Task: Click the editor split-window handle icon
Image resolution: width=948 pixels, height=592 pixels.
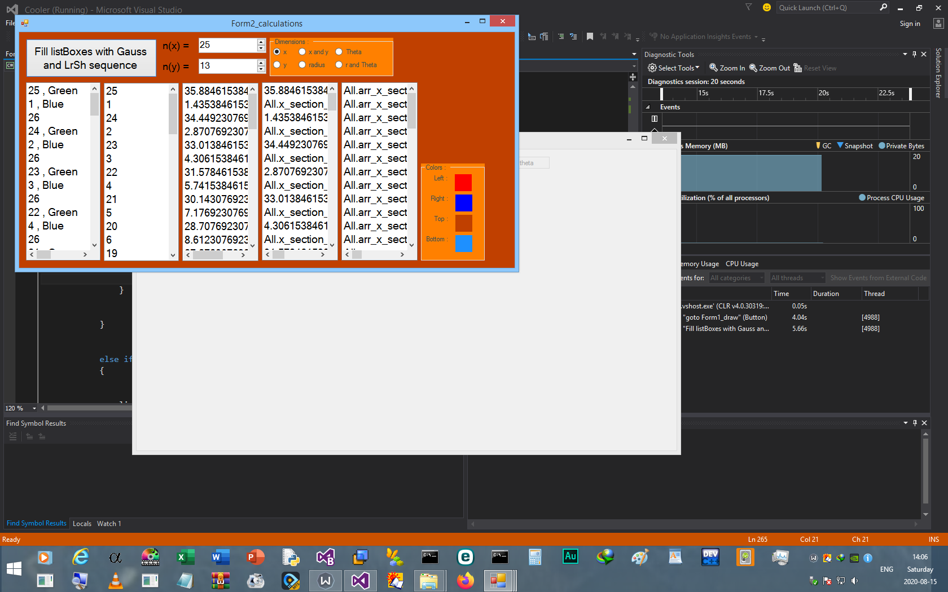Action: (633, 77)
